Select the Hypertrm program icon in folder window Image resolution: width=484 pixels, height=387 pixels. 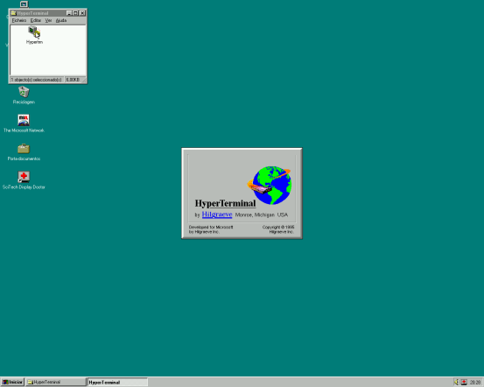(x=34, y=35)
